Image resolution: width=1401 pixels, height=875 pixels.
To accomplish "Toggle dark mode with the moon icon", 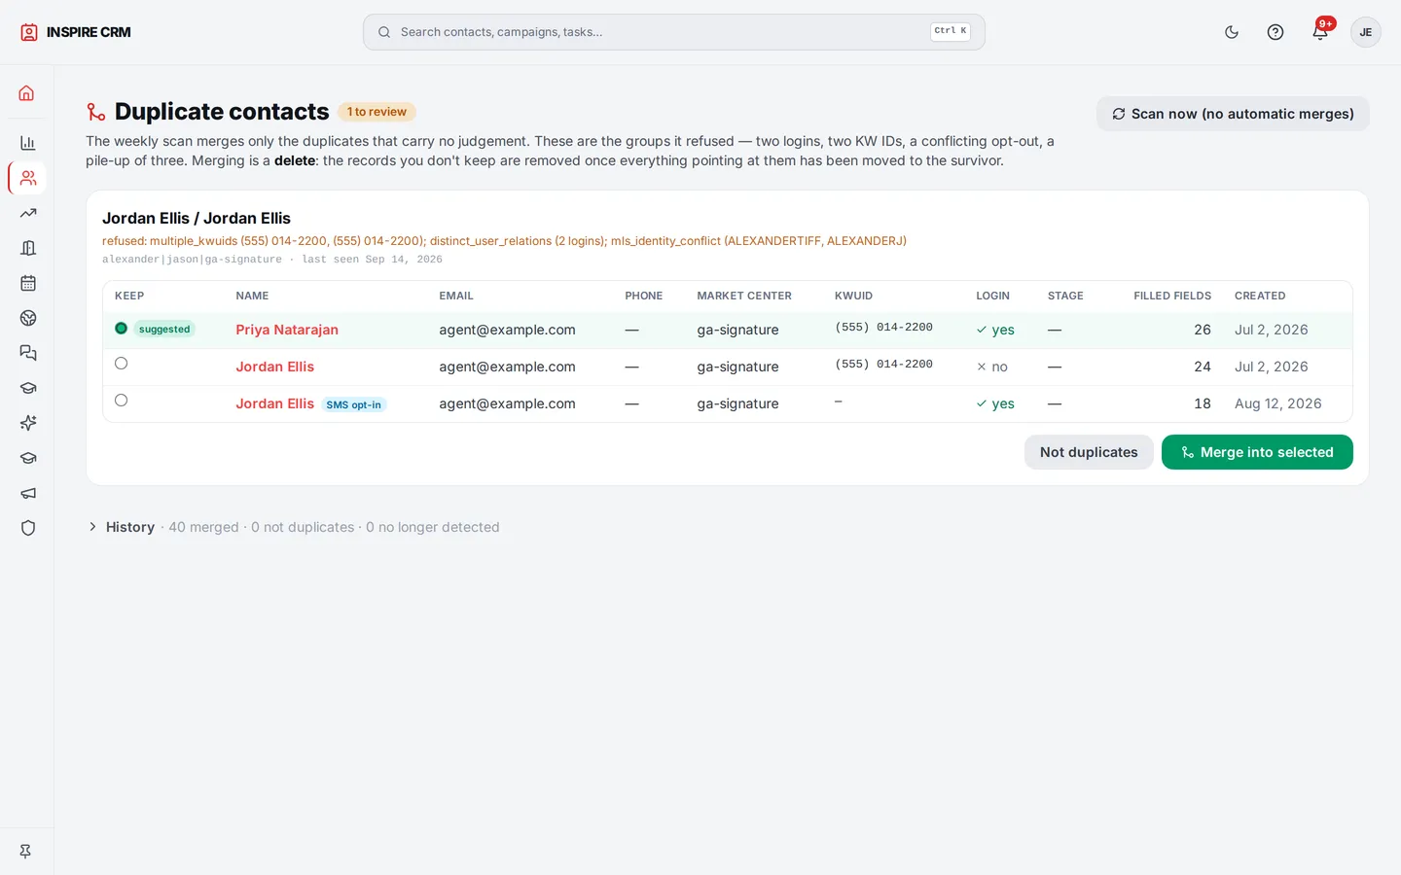I will (x=1232, y=32).
